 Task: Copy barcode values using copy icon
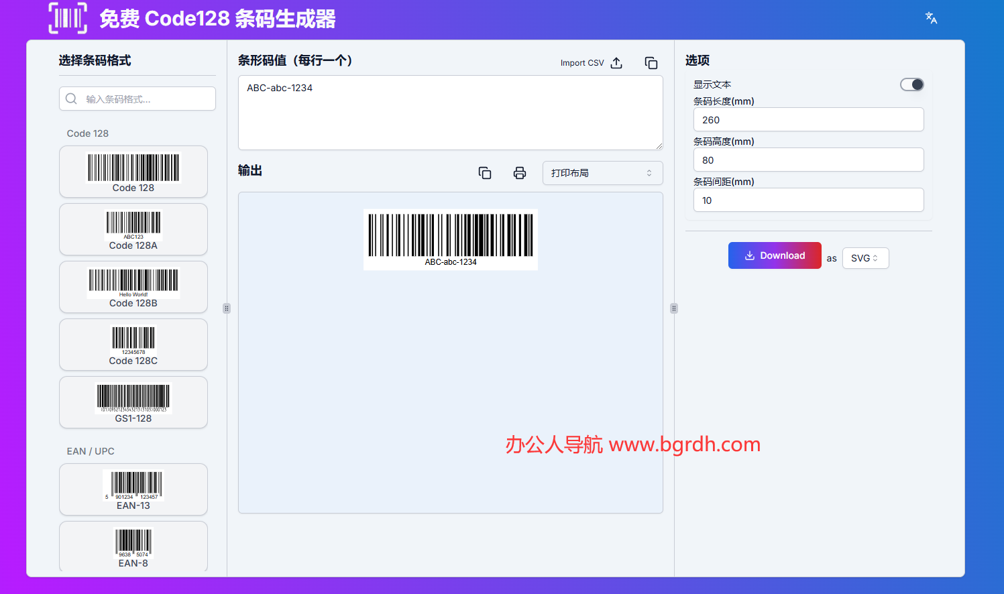(651, 63)
